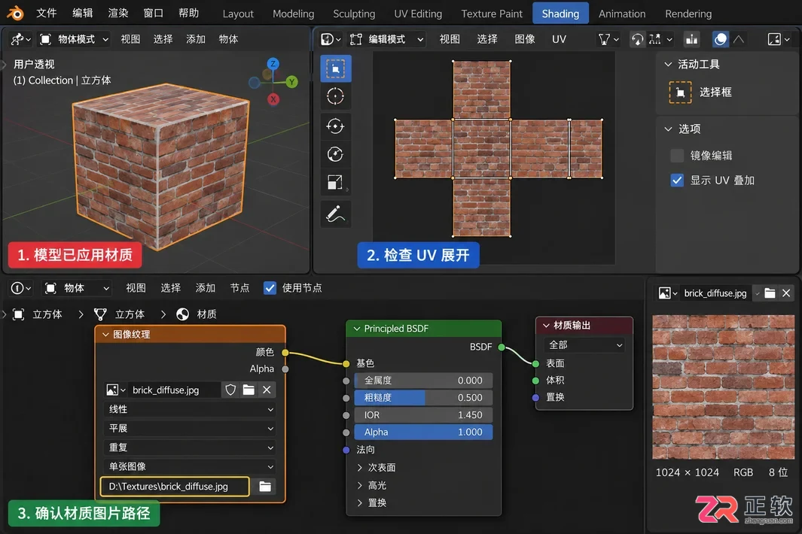Collapse the Principled BSDF node

coord(357,329)
